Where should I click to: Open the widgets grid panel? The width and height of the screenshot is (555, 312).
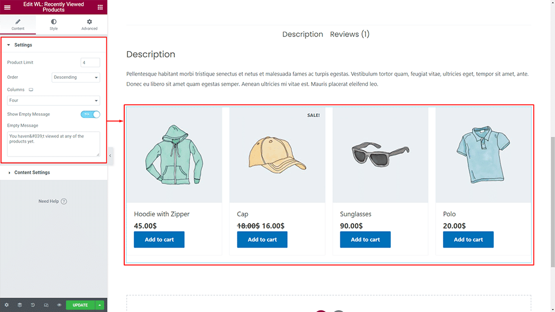click(100, 7)
